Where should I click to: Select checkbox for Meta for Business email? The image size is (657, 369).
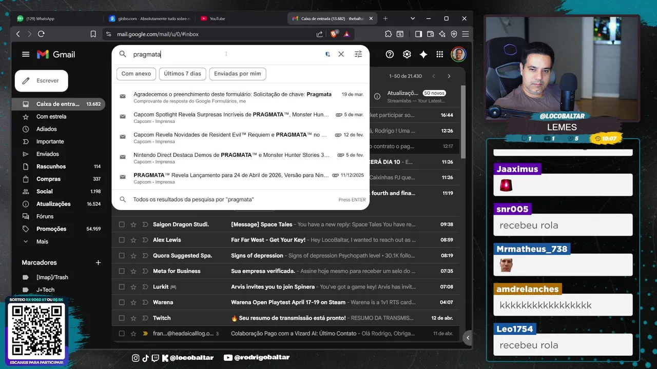[122, 271]
